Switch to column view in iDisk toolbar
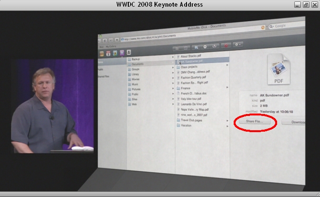This screenshot has width=320, height=197. (x=186, y=48)
